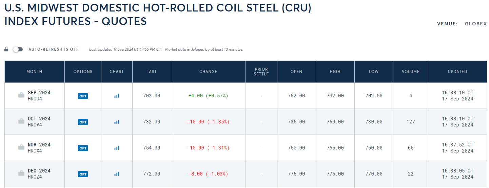489x188 pixels.
Task: Click the briefcase icon beside NOV 2024
Action: [x=21, y=147]
